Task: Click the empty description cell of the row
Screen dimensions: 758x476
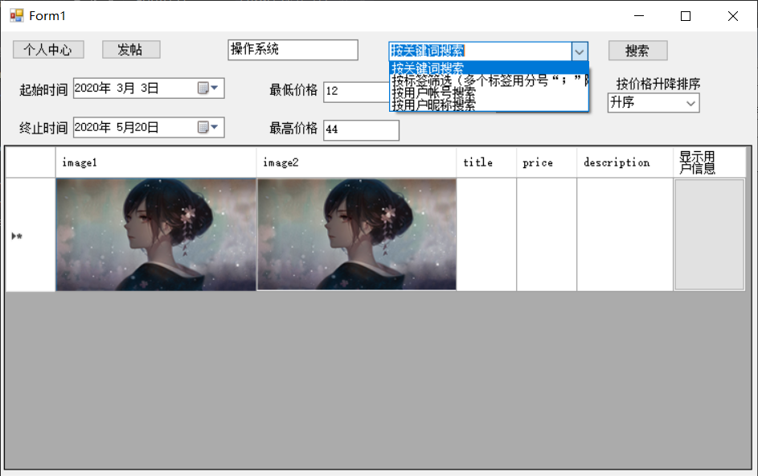Action: (x=625, y=235)
